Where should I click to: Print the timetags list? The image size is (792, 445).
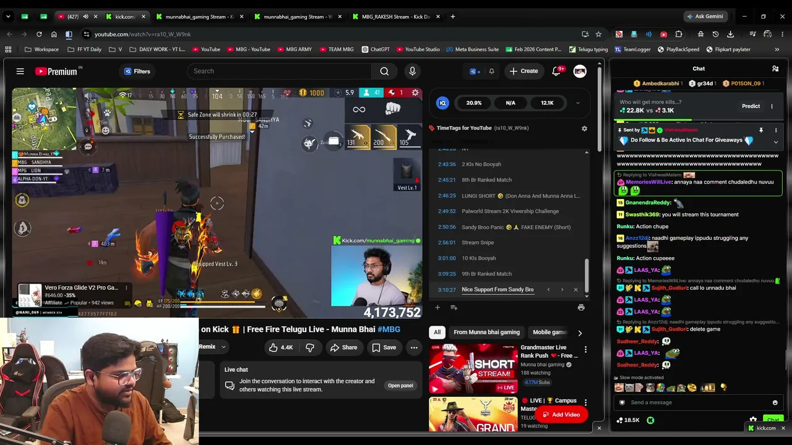tap(581, 307)
